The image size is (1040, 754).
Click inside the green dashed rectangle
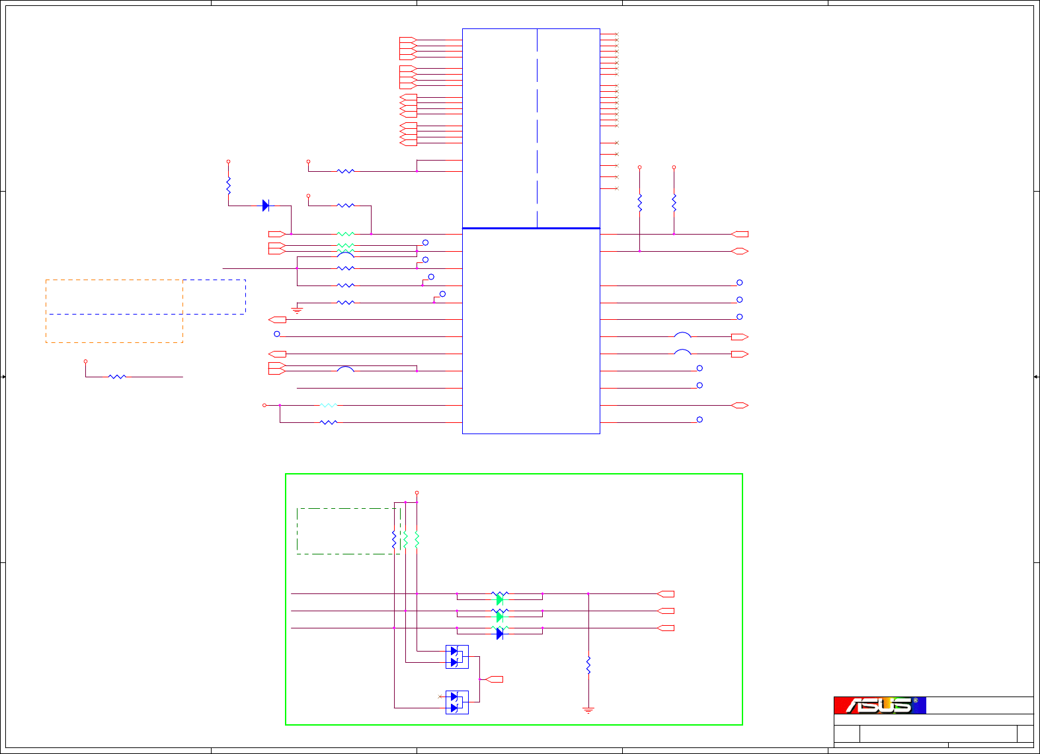point(348,531)
